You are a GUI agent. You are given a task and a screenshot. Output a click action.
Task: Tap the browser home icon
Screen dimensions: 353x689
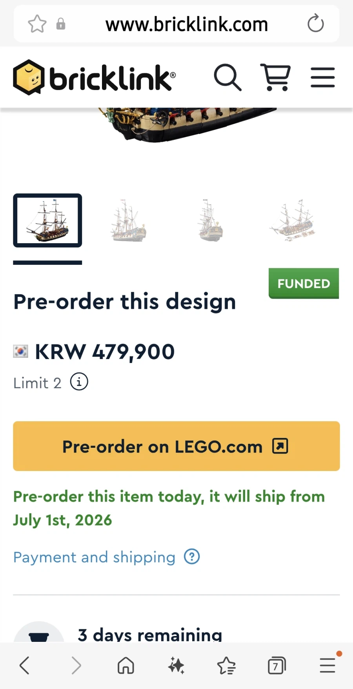coord(126,666)
